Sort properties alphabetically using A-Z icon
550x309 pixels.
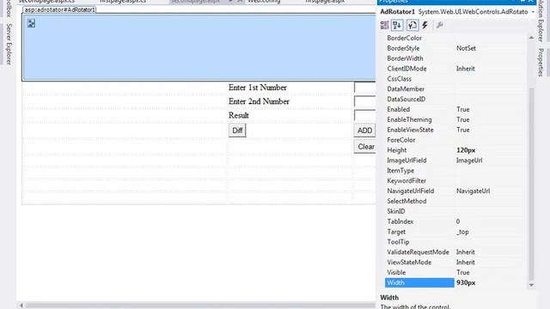coord(397,25)
